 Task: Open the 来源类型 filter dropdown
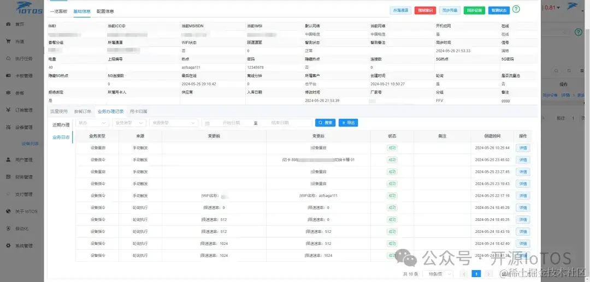(x=174, y=123)
